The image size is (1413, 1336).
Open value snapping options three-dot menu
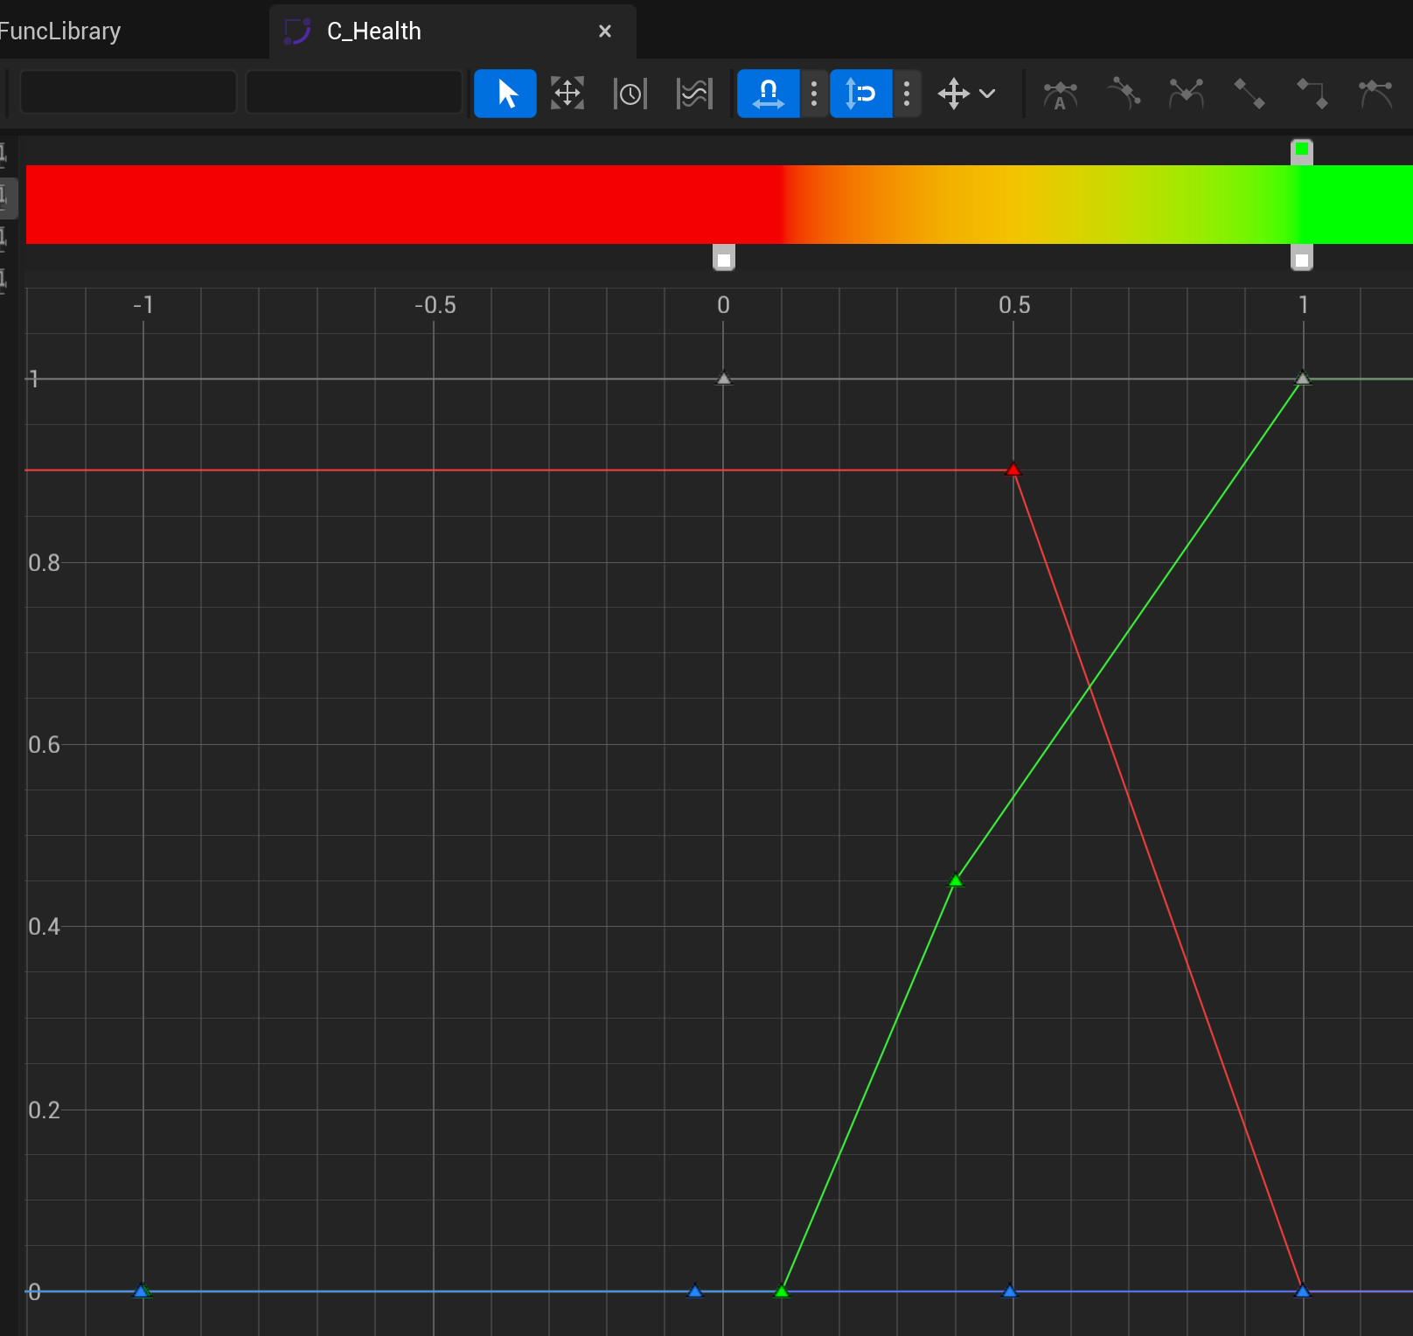(907, 94)
